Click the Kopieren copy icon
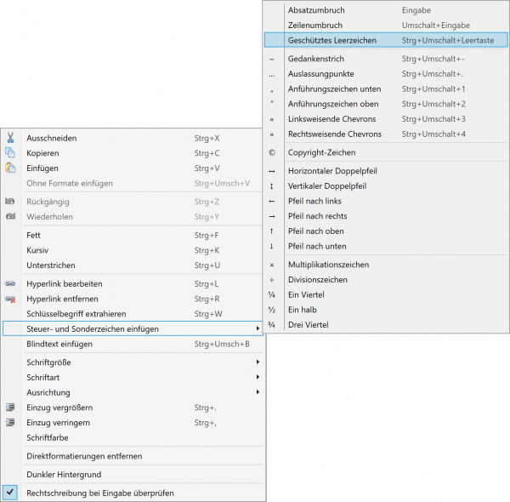Image resolution: width=510 pixels, height=502 pixels. click(10, 153)
